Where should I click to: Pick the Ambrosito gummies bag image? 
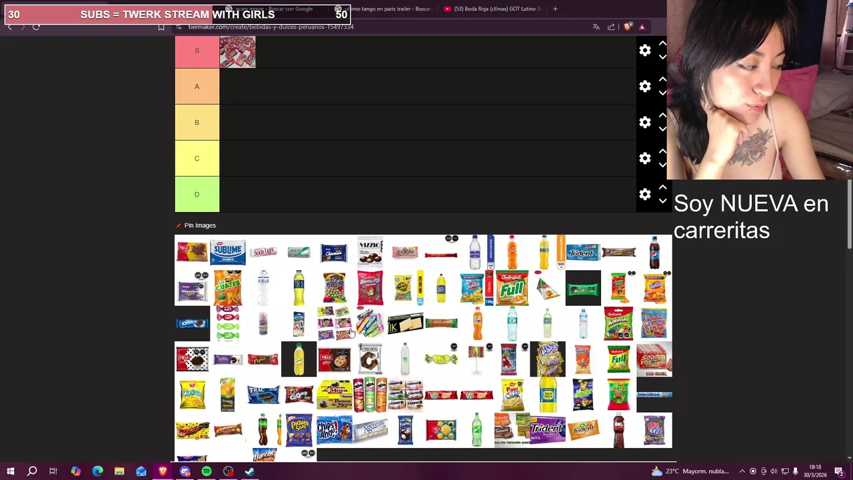click(x=618, y=323)
